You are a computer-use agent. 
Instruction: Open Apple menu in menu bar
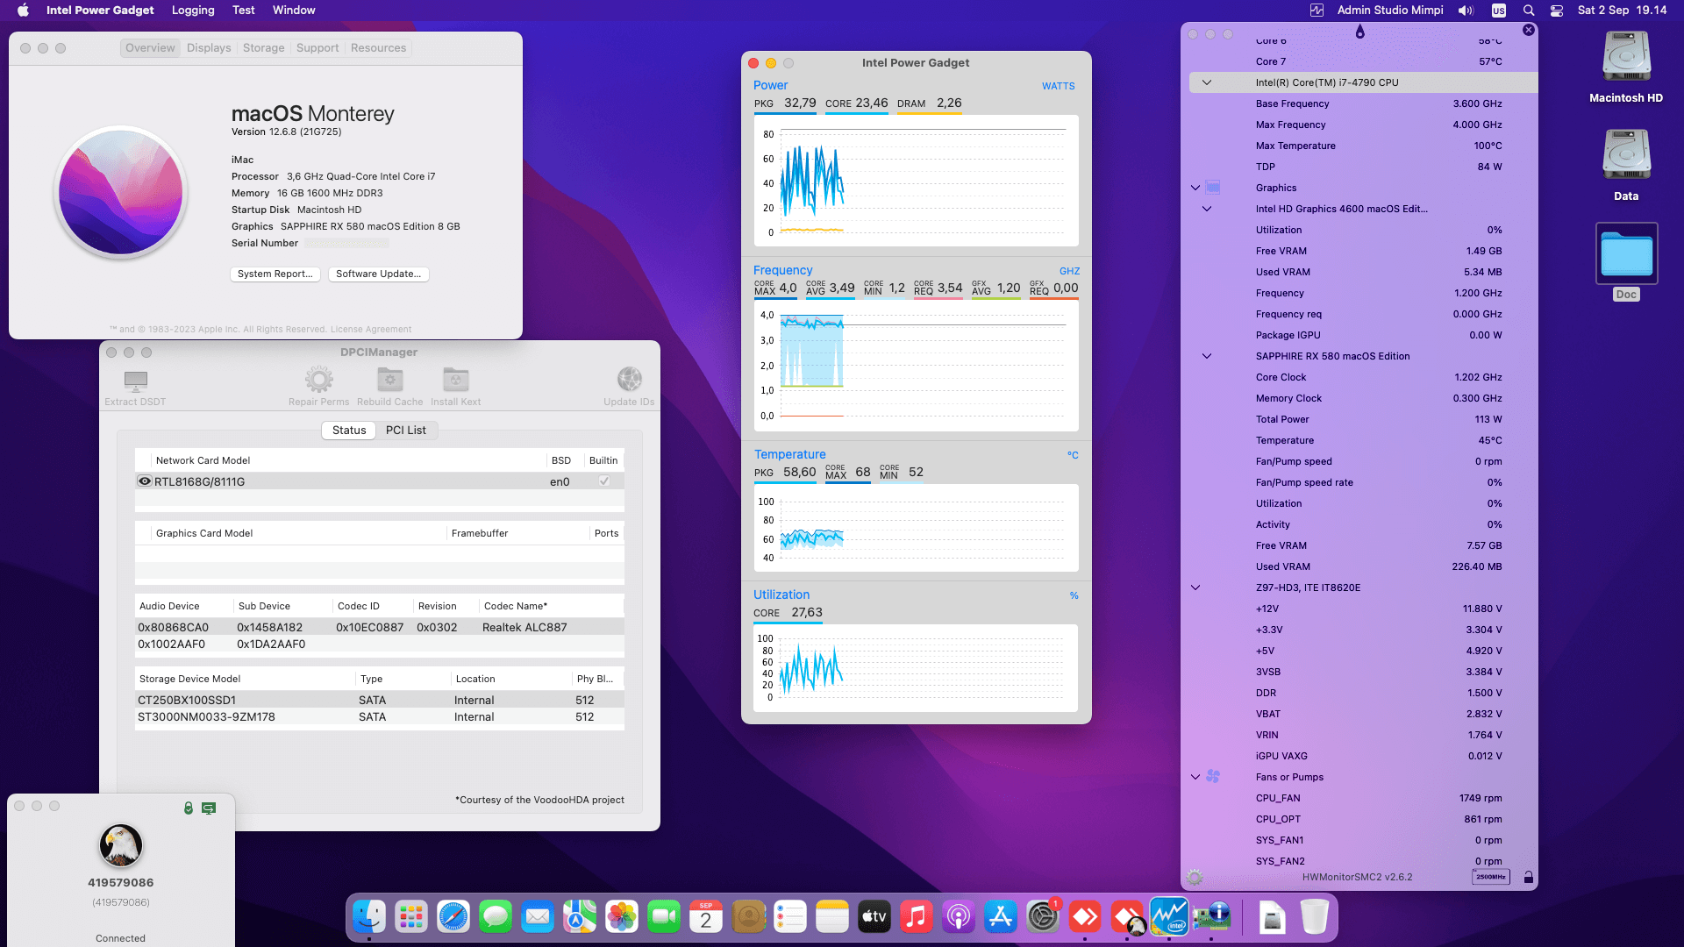(24, 11)
